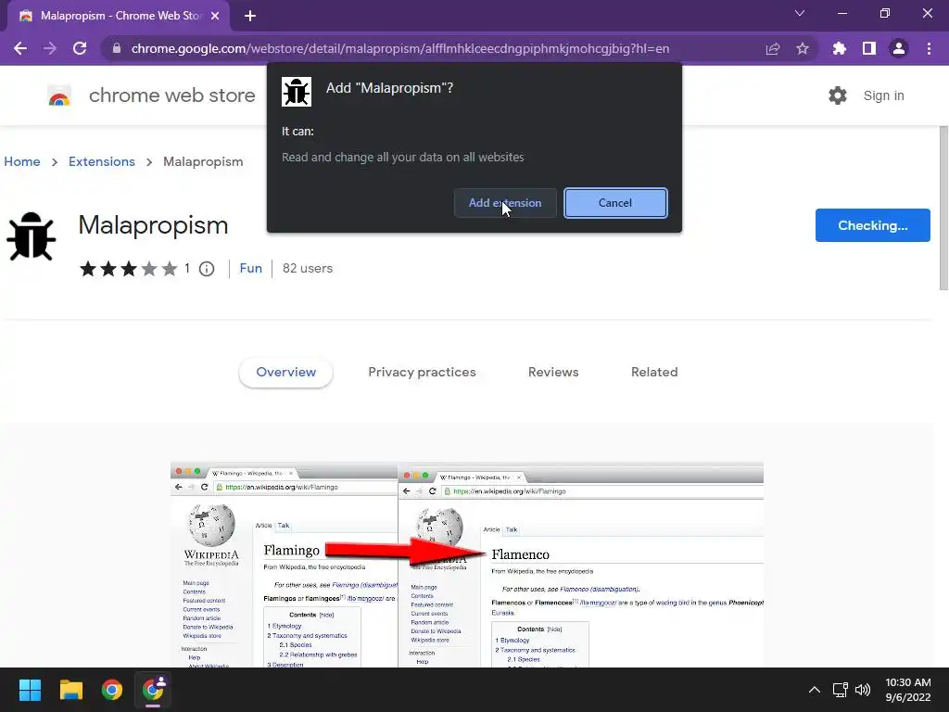Image resolution: width=949 pixels, height=712 pixels.
Task: Open the Extensions puzzle icon
Action: (839, 48)
